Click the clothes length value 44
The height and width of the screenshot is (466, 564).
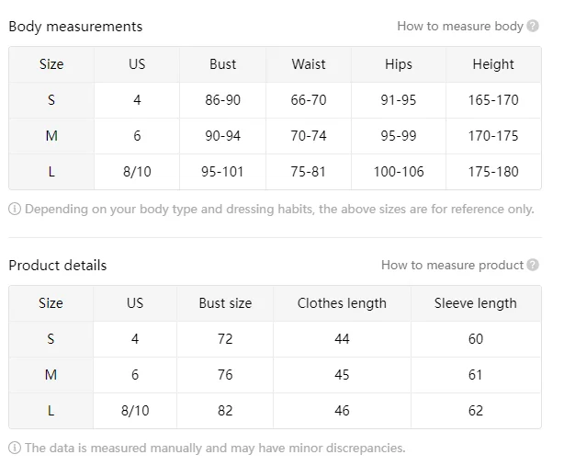click(x=342, y=339)
